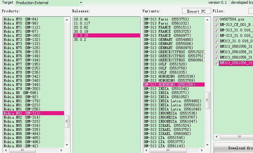The height and width of the screenshot is (153, 253).
Task: Toggle the third RM313_0561056_31 file checkbox
Action: [216, 58]
